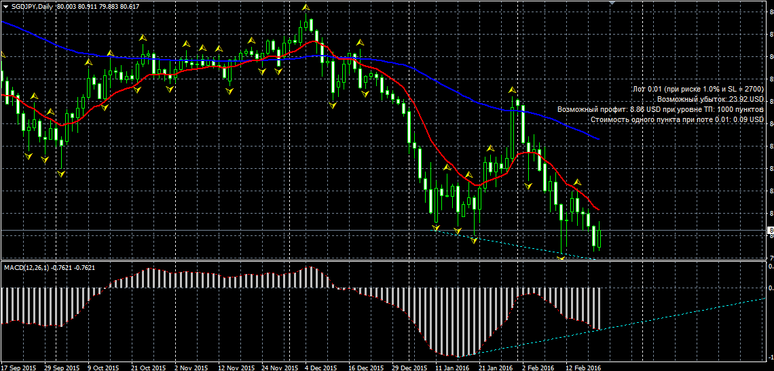Image resolution: width=774 pixels, height=371 pixels.
Task: Click the 11 Jan 2016 date label
Action: point(453,368)
